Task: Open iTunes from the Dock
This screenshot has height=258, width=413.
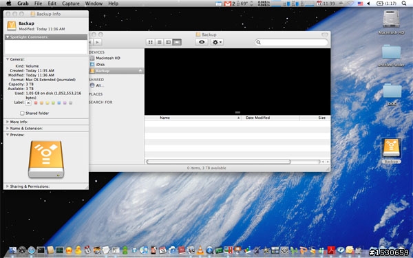Action: click(x=144, y=250)
